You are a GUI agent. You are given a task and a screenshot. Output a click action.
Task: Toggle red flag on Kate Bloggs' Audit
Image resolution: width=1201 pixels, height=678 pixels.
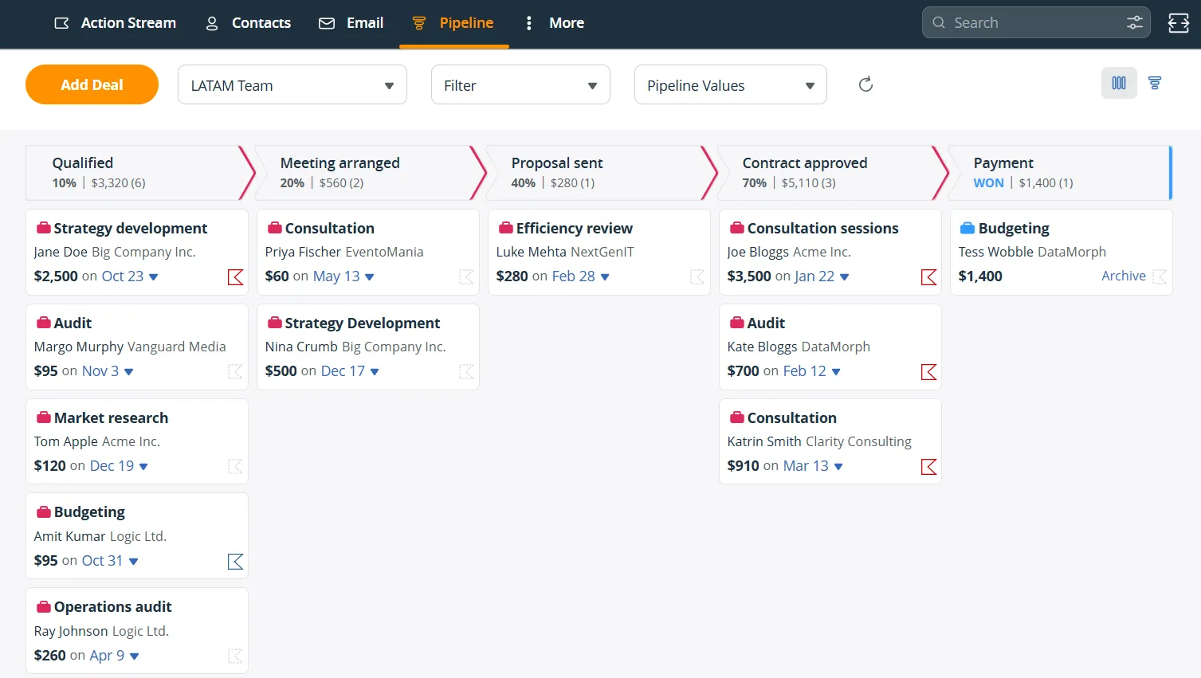pyautogui.click(x=929, y=372)
